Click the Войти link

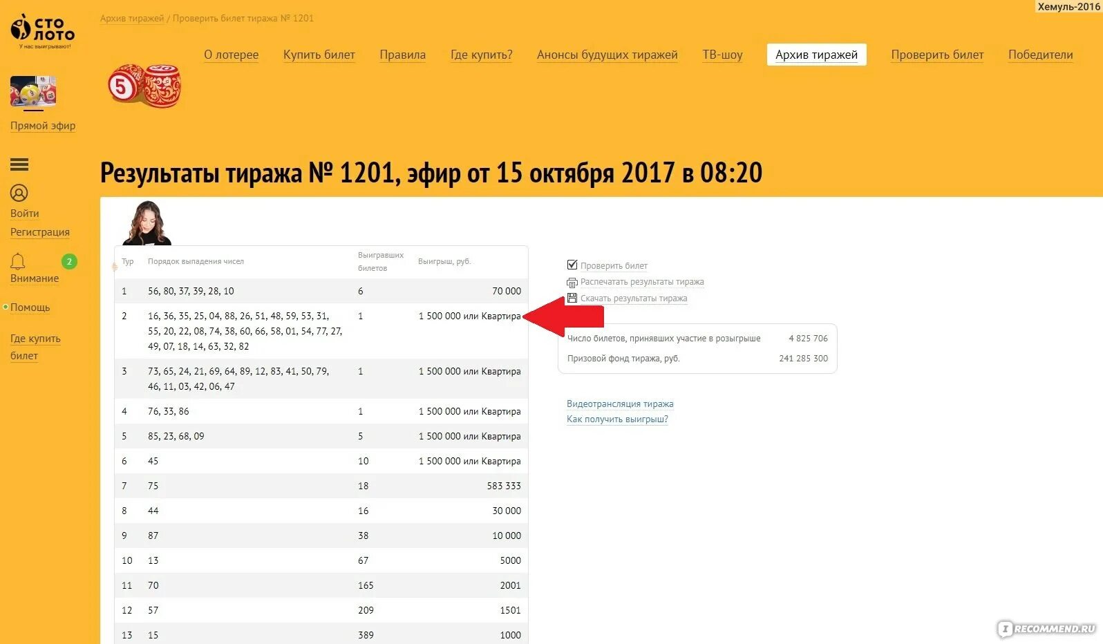pyautogui.click(x=25, y=214)
